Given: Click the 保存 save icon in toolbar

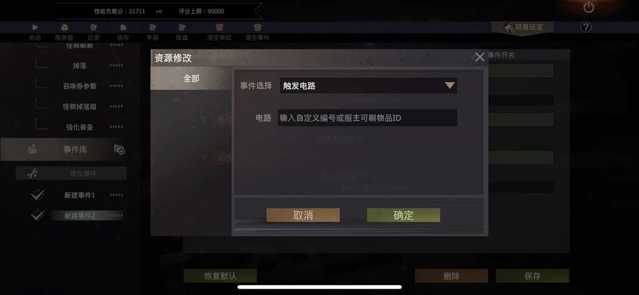Looking at the screenshot, I should (123, 28).
